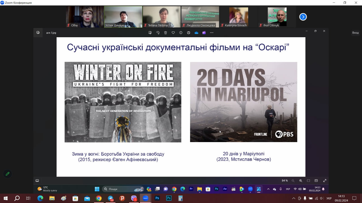Image resolution: width=362 pixels, height=203 pixels.
Task: Open the three-dots more options menu
Action: click(212, 33)
